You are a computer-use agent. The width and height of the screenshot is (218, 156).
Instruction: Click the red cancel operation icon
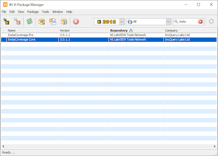click(x=76, y=21)
